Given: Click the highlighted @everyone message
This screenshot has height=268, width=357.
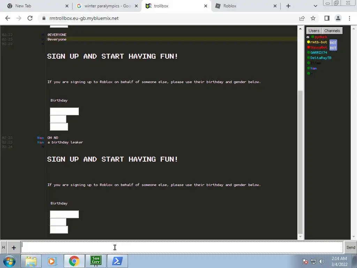Looking at the screenshot, I should click(57, 39).
